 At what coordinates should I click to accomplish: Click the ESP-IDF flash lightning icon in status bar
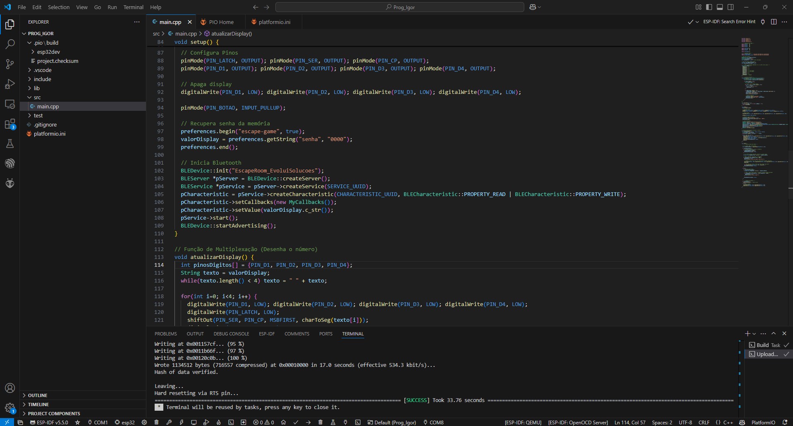tap(182, 422)
